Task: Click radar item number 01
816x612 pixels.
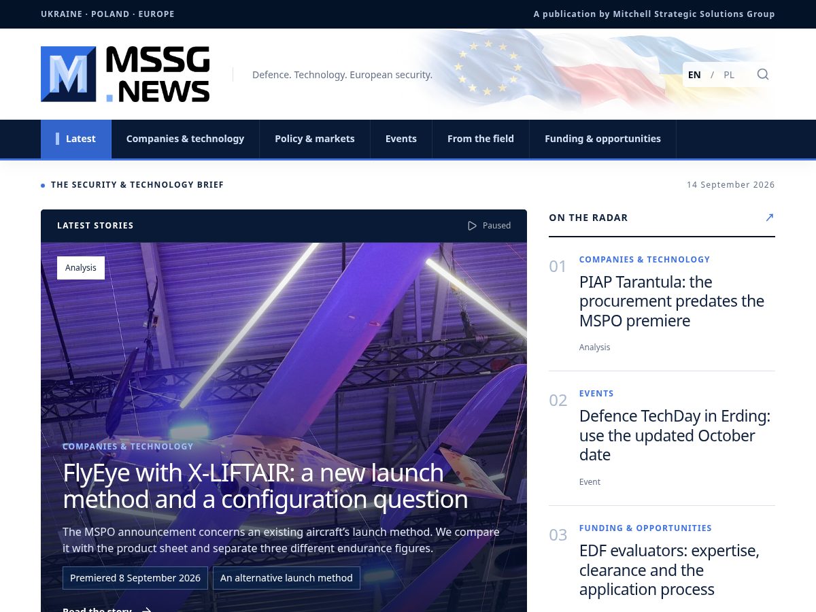Action: coord(558,267)
